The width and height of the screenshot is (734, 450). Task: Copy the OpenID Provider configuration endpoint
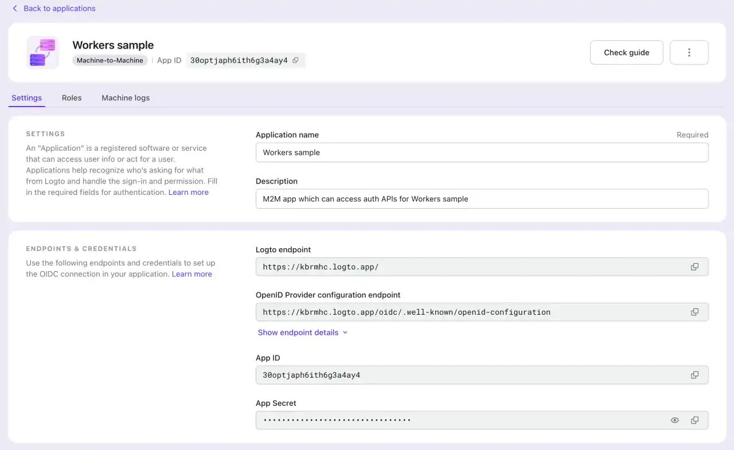tap(694, 312)
